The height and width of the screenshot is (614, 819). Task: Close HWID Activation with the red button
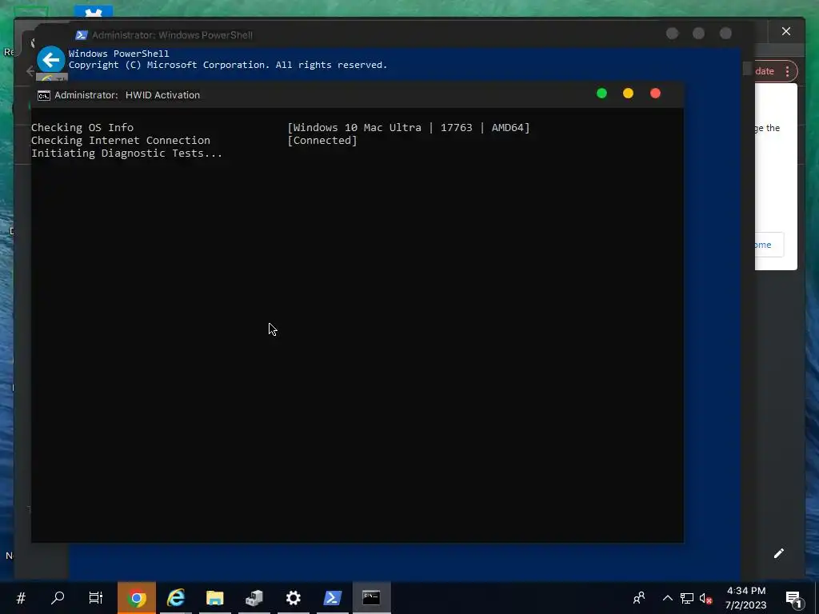tap(656, 94)
